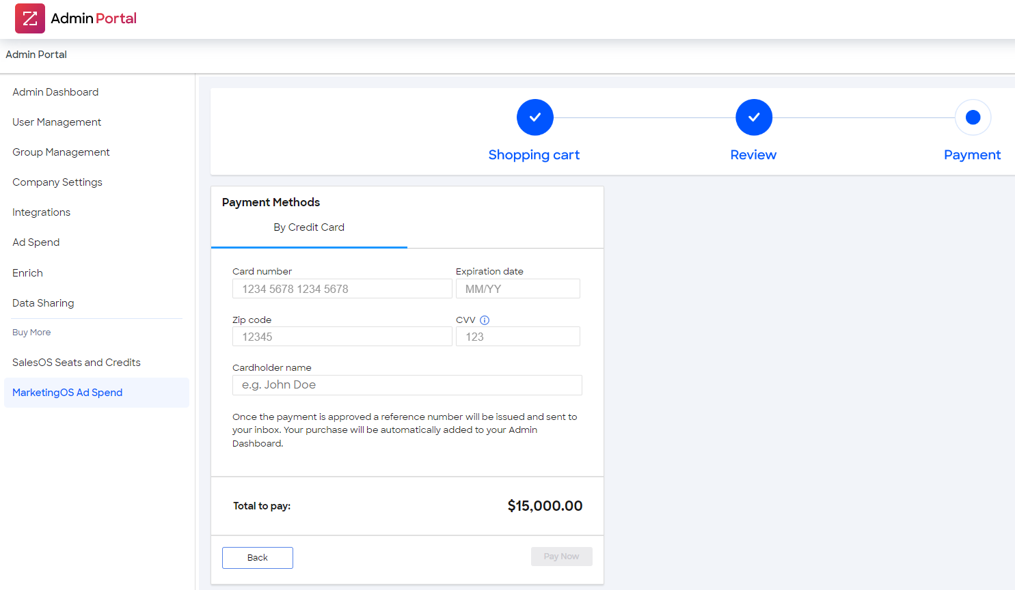Open the Enrich menu item
This screenshot has height=590, width=1015.
pyautogui.click(x=27, y=273)
